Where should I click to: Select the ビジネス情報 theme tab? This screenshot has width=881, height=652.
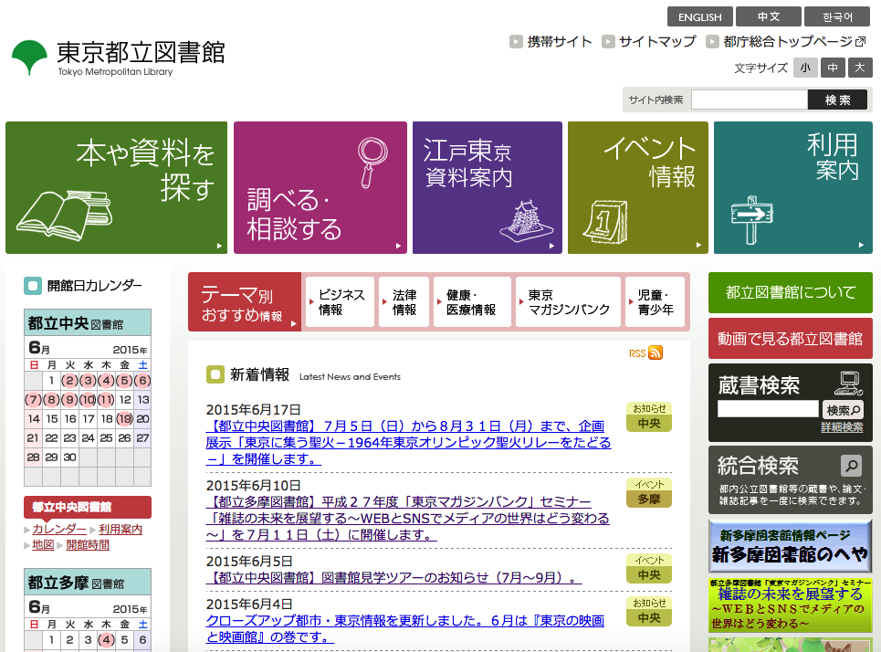point(341,302)
